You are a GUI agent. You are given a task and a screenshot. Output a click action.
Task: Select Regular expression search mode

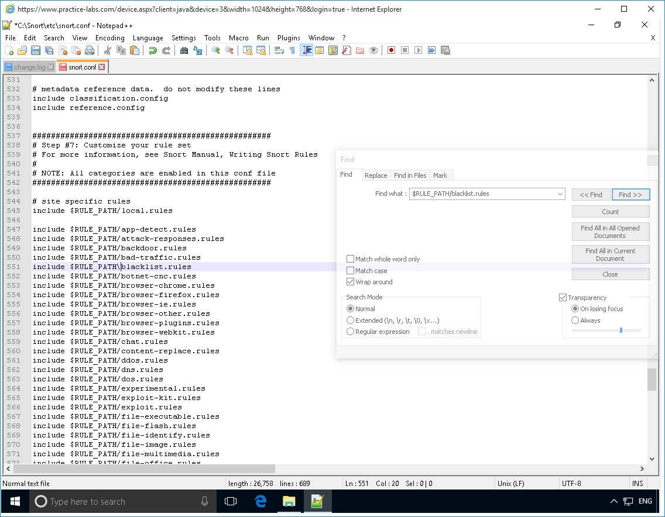(351, 332)
